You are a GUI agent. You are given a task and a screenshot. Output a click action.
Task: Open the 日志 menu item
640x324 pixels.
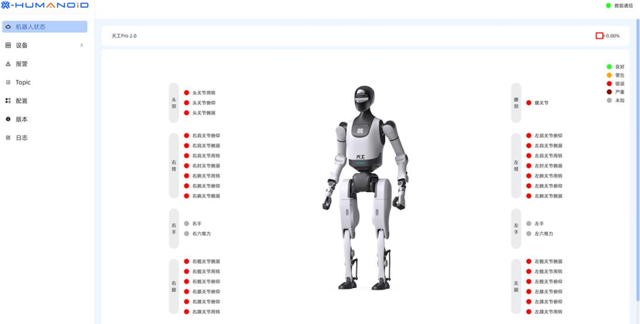click(22, 138)
